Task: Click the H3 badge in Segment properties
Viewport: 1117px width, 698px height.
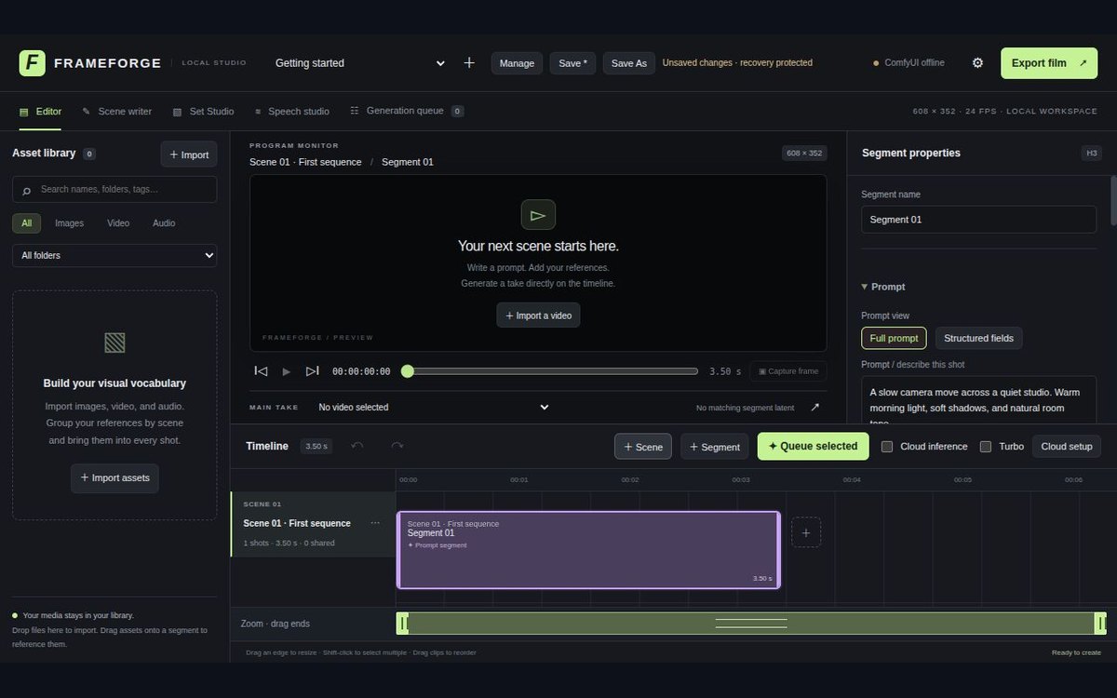Action: [x=1091, y=154]
